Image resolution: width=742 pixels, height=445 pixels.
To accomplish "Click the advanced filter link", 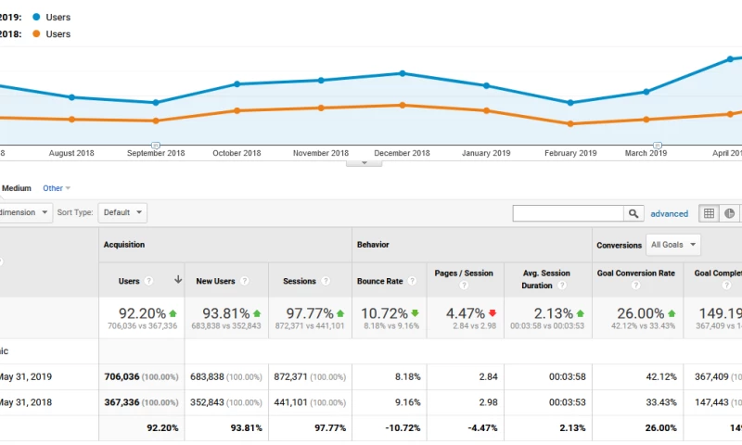I will click(x=669, y=213).
